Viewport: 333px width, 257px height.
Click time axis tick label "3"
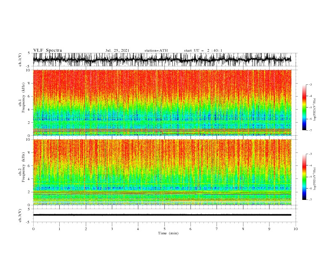pyautogui.click(x=112, y=229)
